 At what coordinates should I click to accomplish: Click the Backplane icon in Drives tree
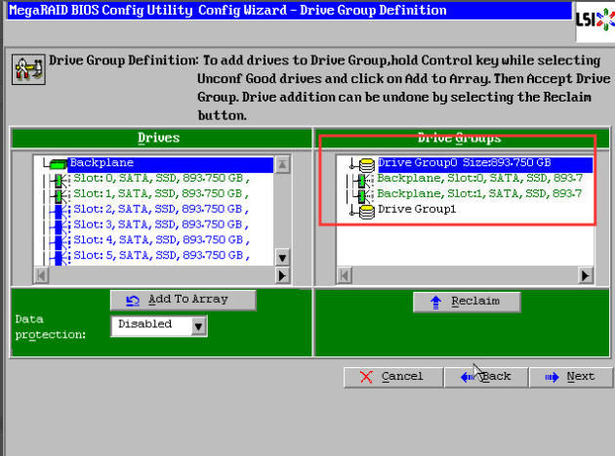pyautogui.click(x=57, y=163)
